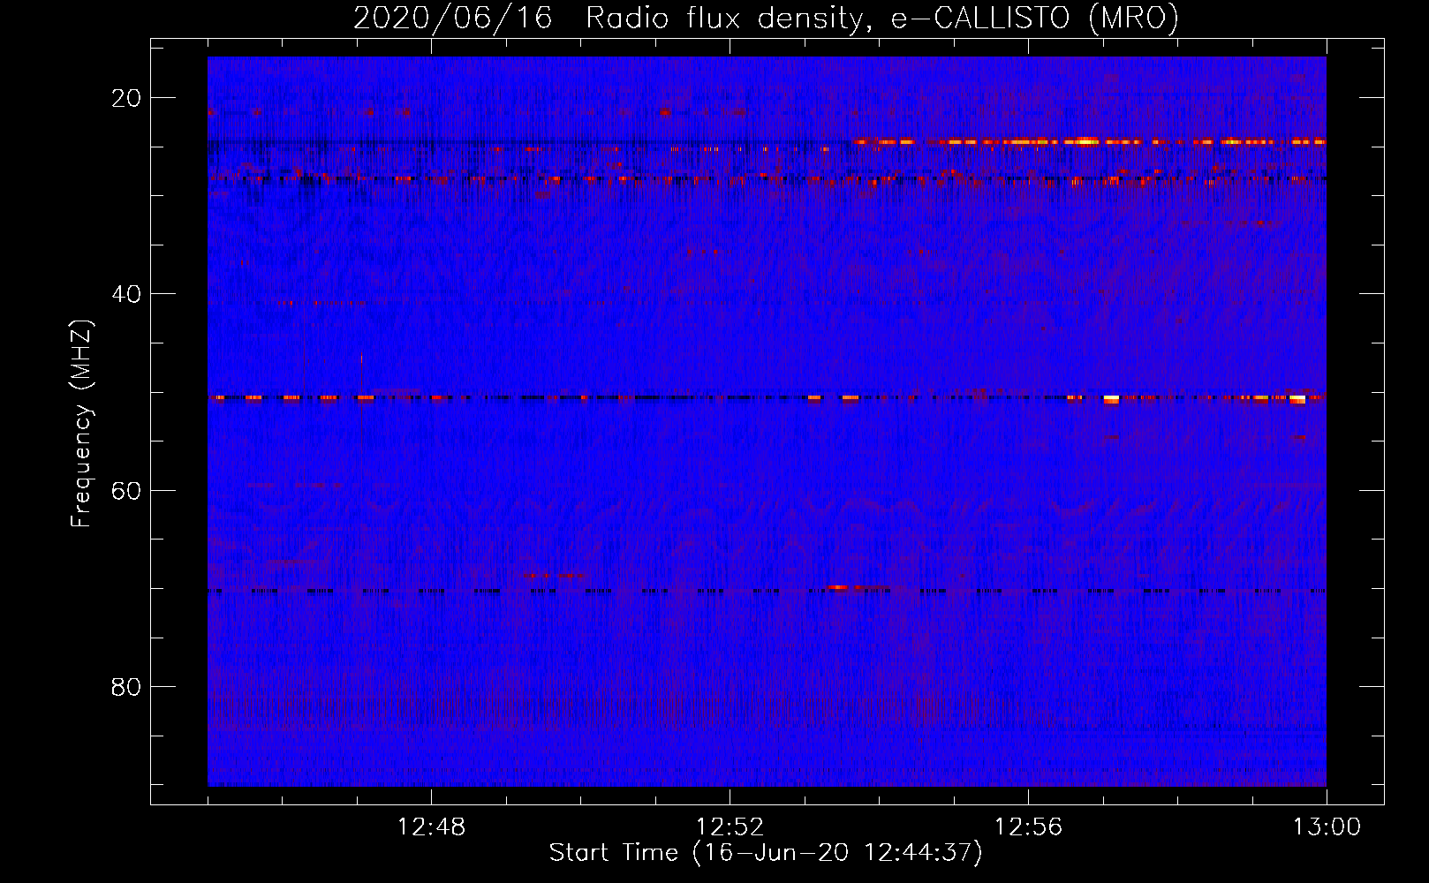Viewport: 1429px width, 883px height.
Task: Click the 'Start Time (16-Jun-20 12:44:37)' x-axis label
Action: 766,853
